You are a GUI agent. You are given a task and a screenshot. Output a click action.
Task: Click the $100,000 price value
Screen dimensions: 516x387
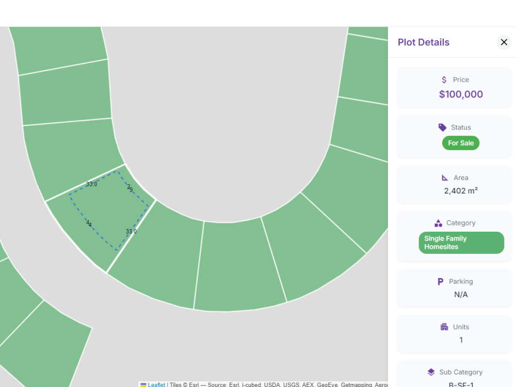(461, 94)
